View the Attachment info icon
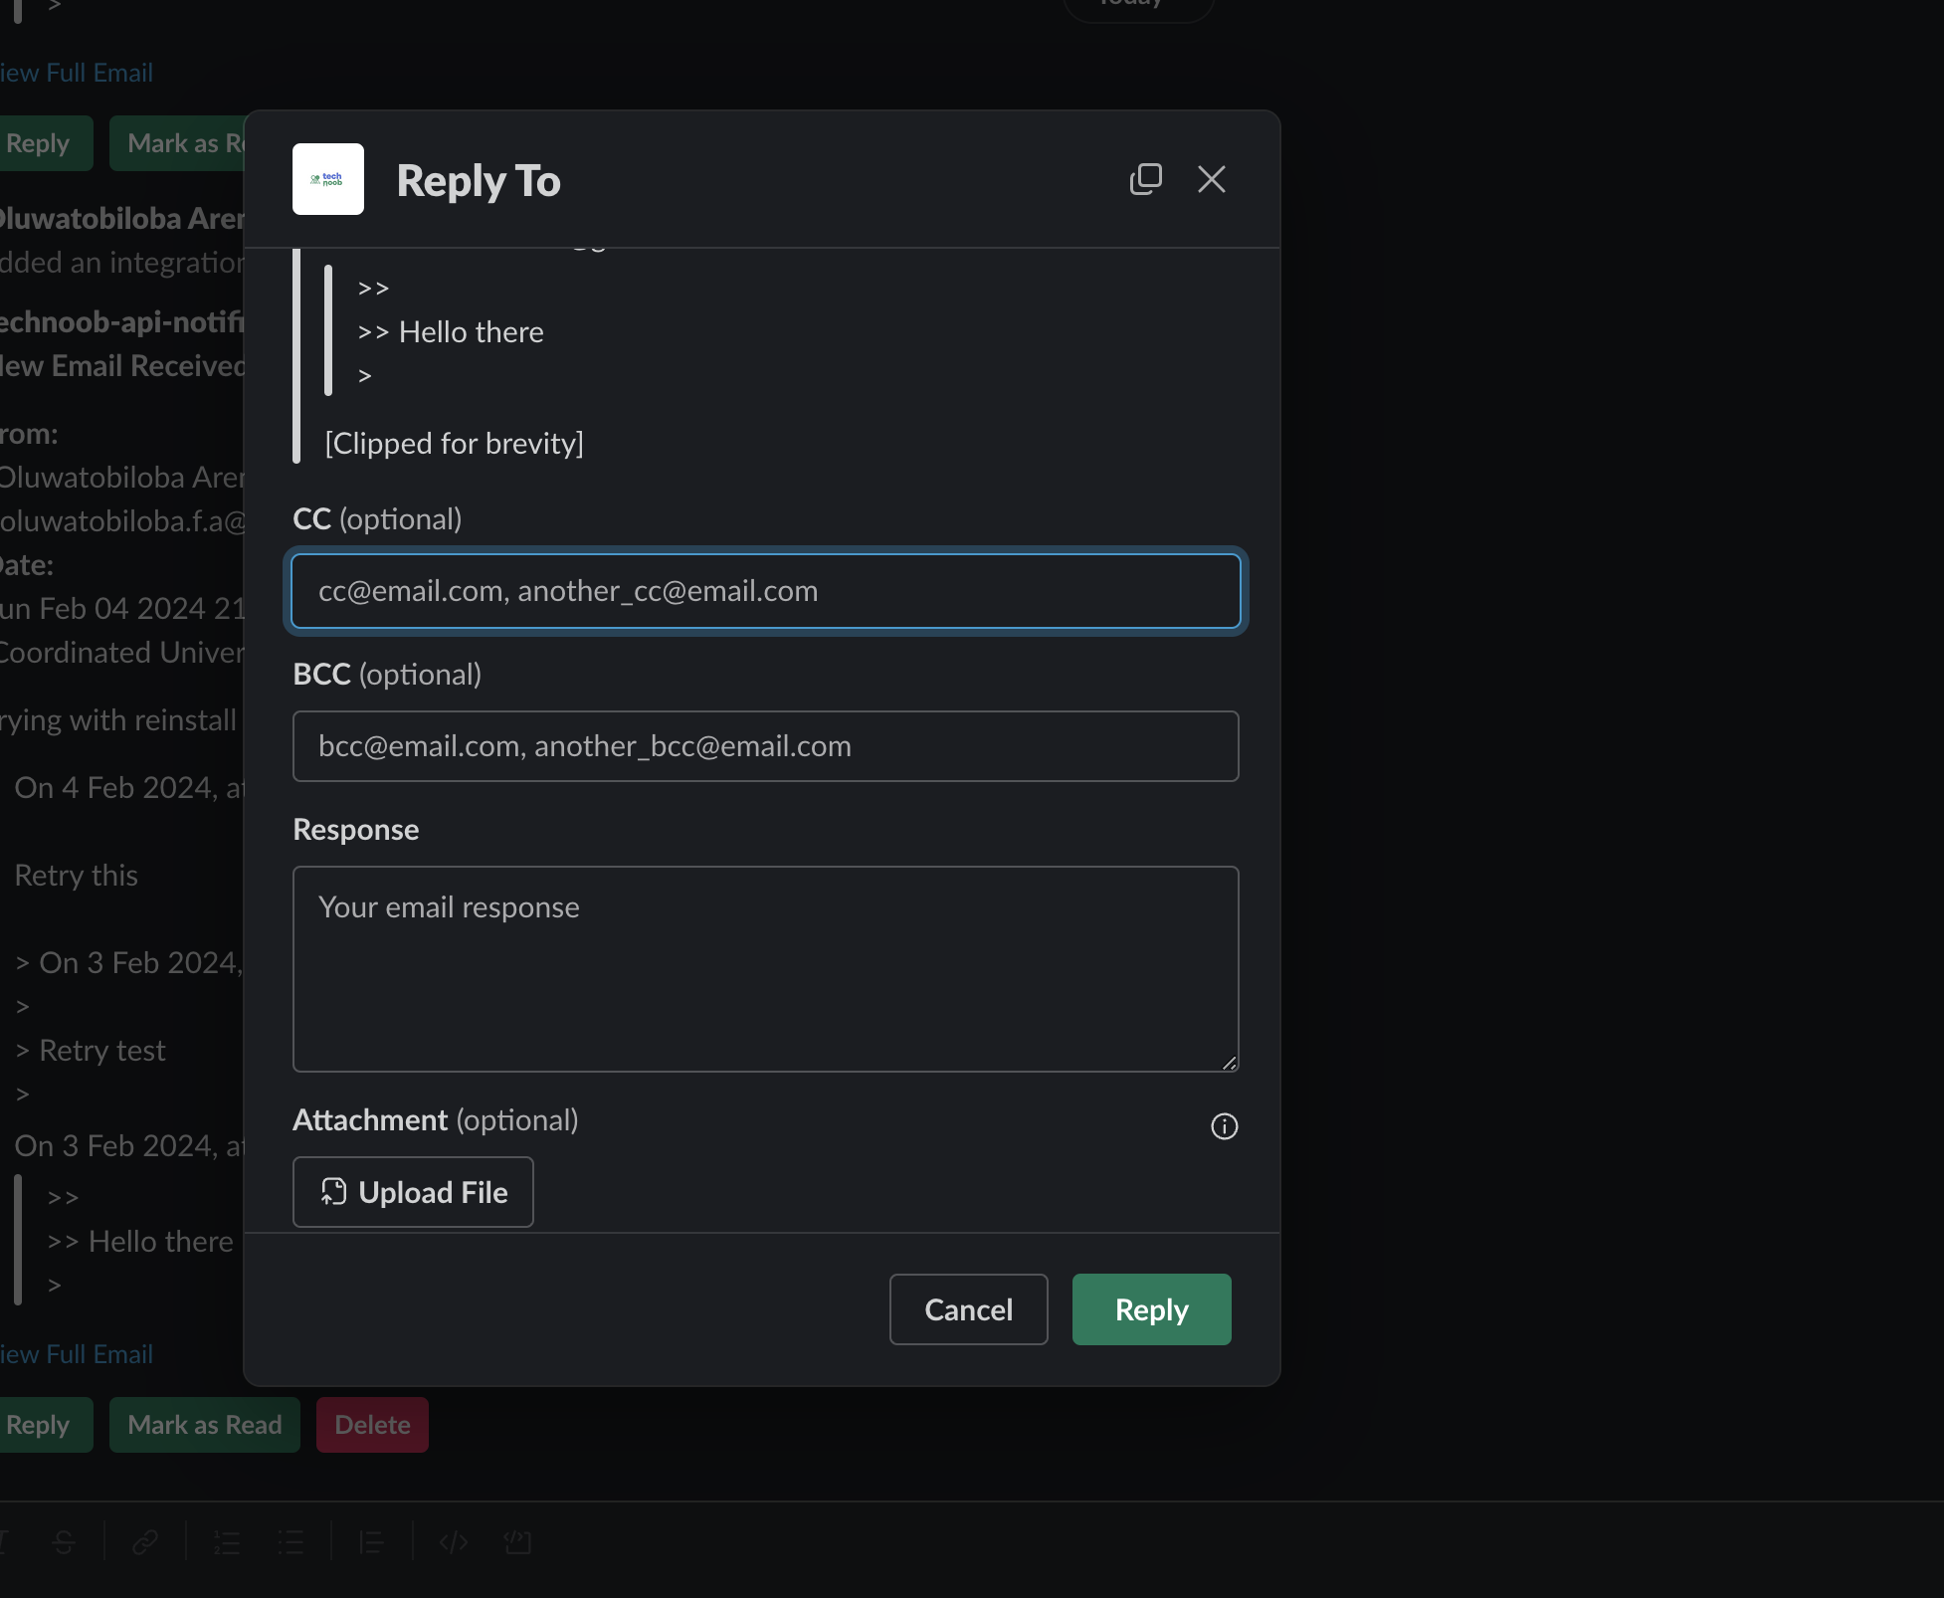Screen dimensions: 1944x1598 (x=1223, y=1125)
